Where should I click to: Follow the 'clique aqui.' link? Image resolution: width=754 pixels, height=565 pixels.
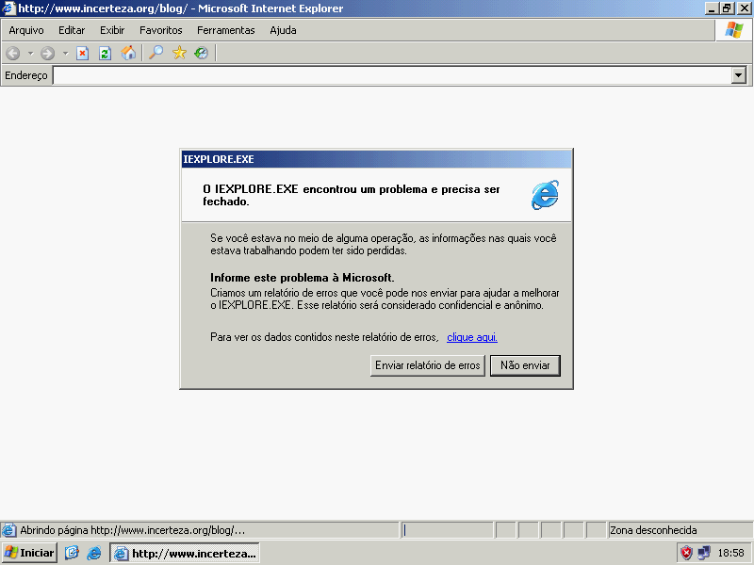coord(472,337)
